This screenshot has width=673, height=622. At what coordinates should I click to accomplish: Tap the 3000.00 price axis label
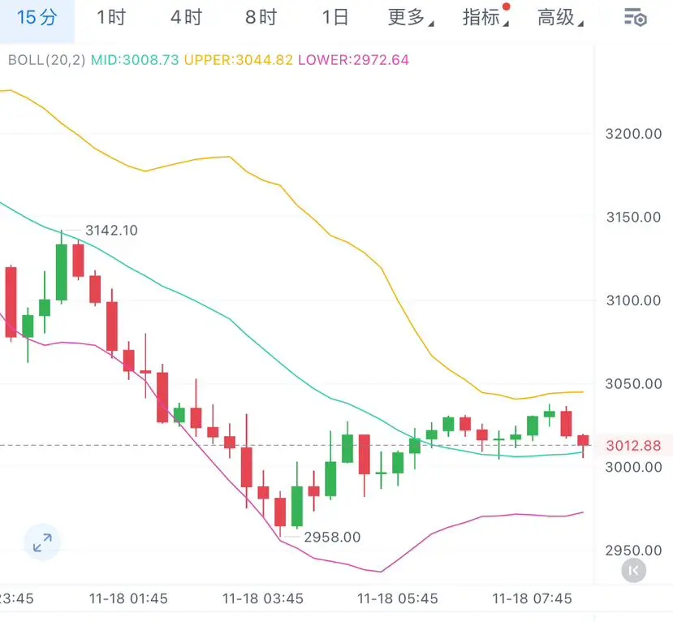[633, 467]
